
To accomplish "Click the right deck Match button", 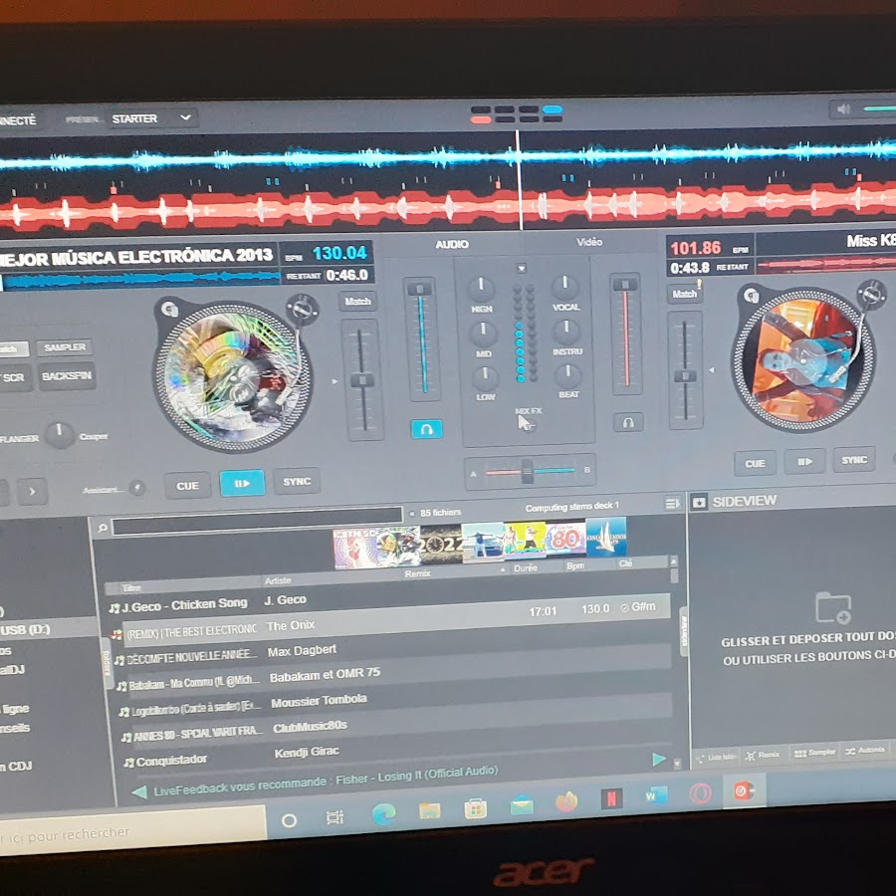I will 684,294.
